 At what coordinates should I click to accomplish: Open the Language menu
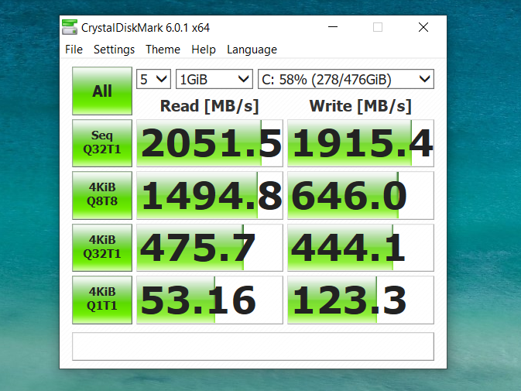[x=252, y=50]
